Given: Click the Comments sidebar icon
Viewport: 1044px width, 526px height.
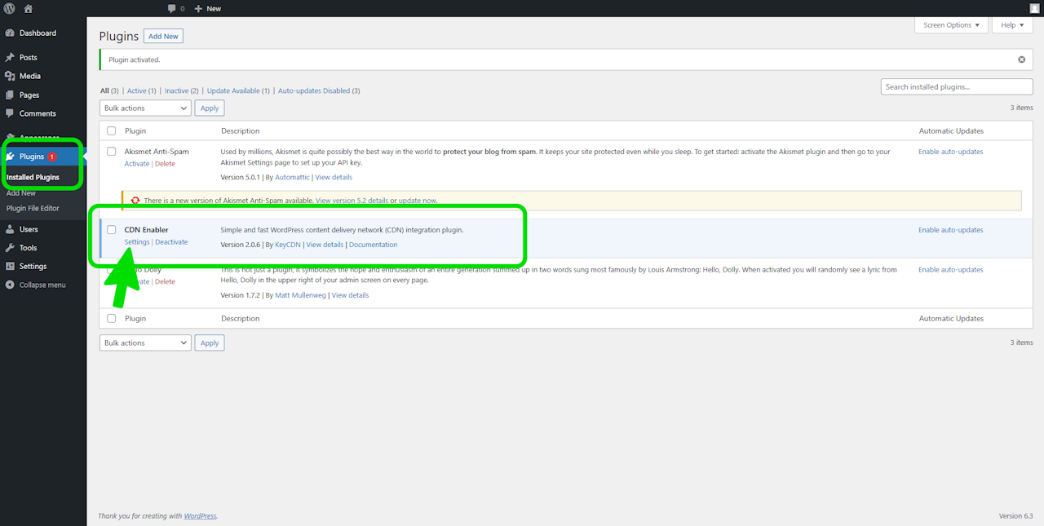Looking at the screenshot, I should 10,113.
